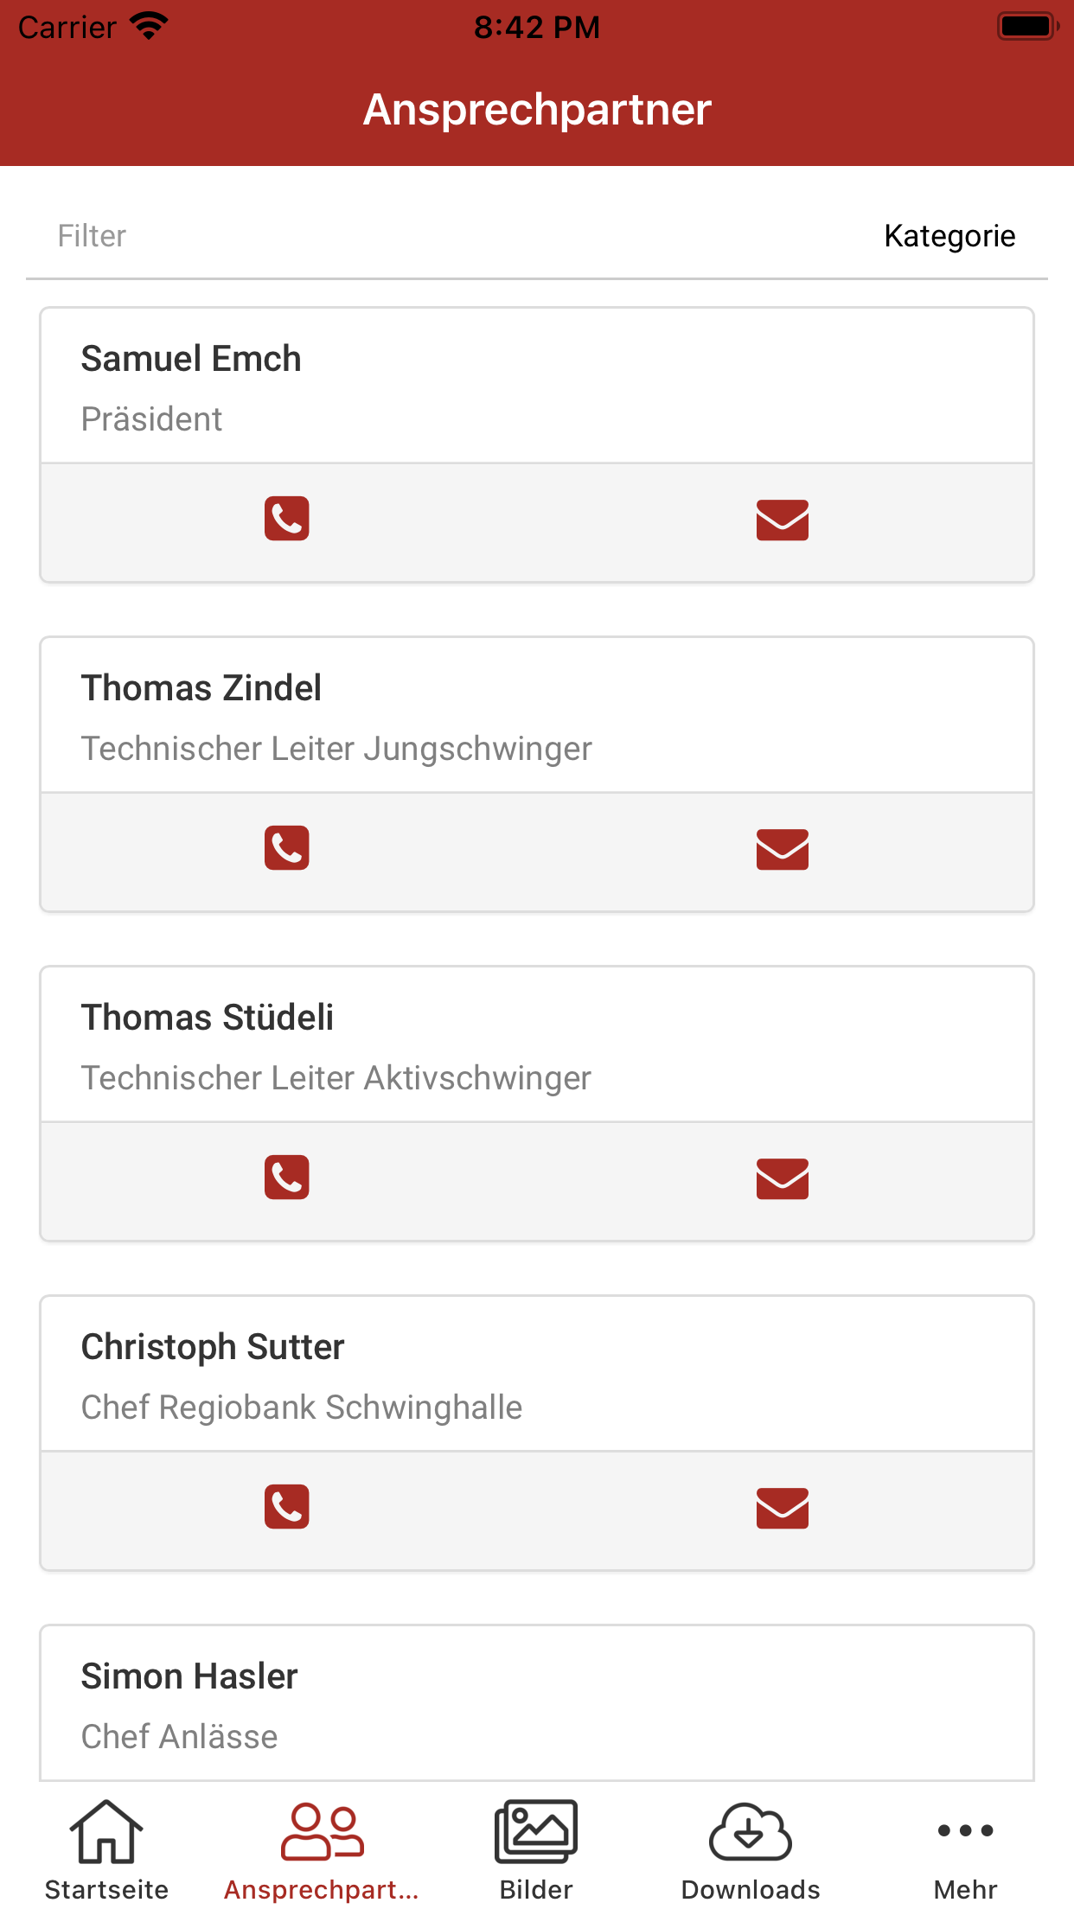Viewport: 1074px width, 1909px height.
Task: Call Samuel Emch via phone icon
Action: (287, 519)
